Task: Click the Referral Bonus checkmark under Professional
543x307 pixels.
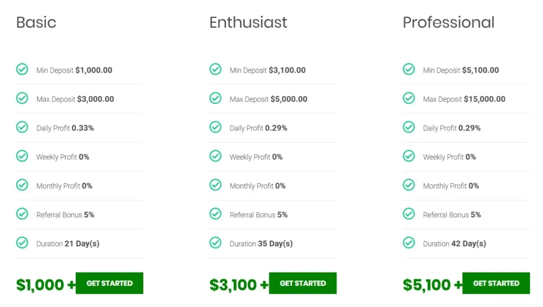Action: point(409,214)
